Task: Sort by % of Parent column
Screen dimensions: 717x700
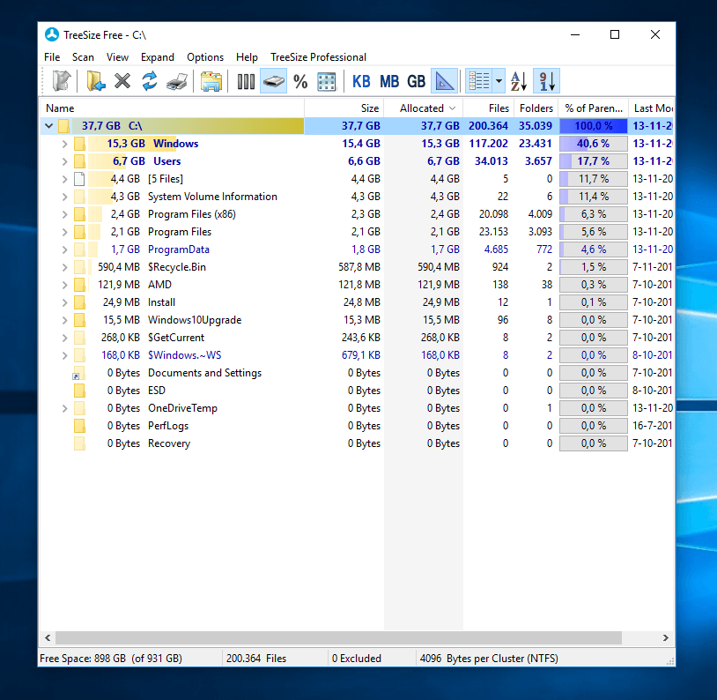Action: [x=594, y=108]
